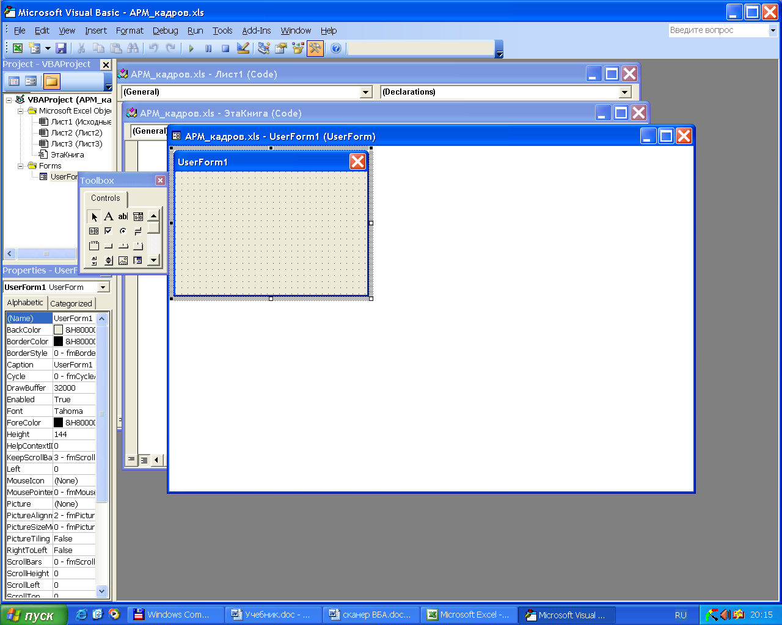Switch to сканер ВБА.doc taskbar button
This screenshot has width=782, height=625.
point(371,615)
